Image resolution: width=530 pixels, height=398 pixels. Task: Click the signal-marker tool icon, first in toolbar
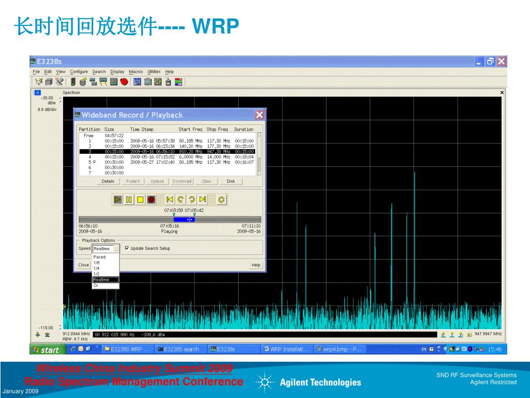[x=38, y=81]
